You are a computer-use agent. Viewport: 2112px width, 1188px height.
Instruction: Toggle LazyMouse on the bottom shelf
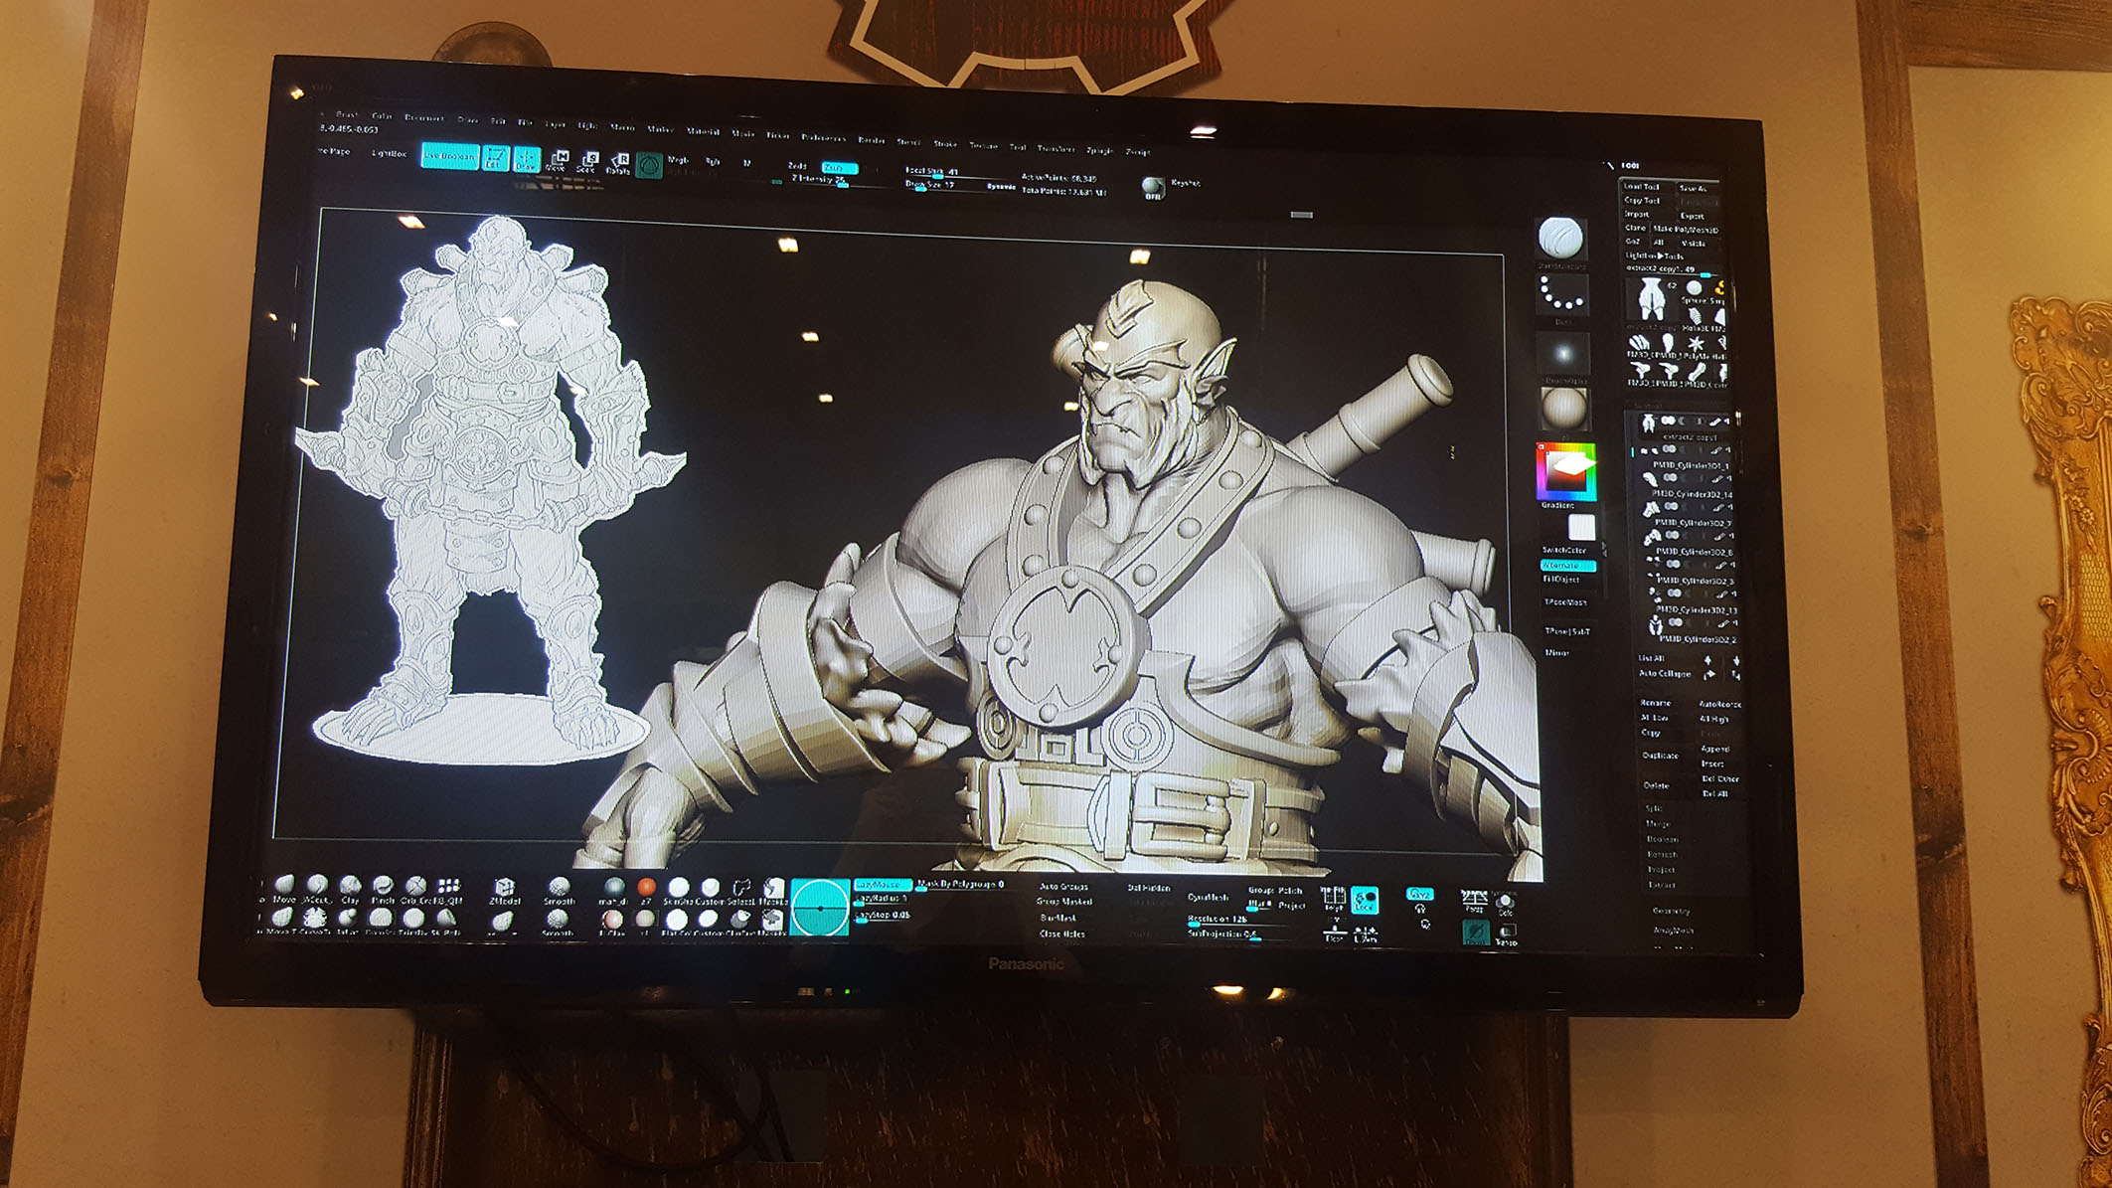coord(881,884)
